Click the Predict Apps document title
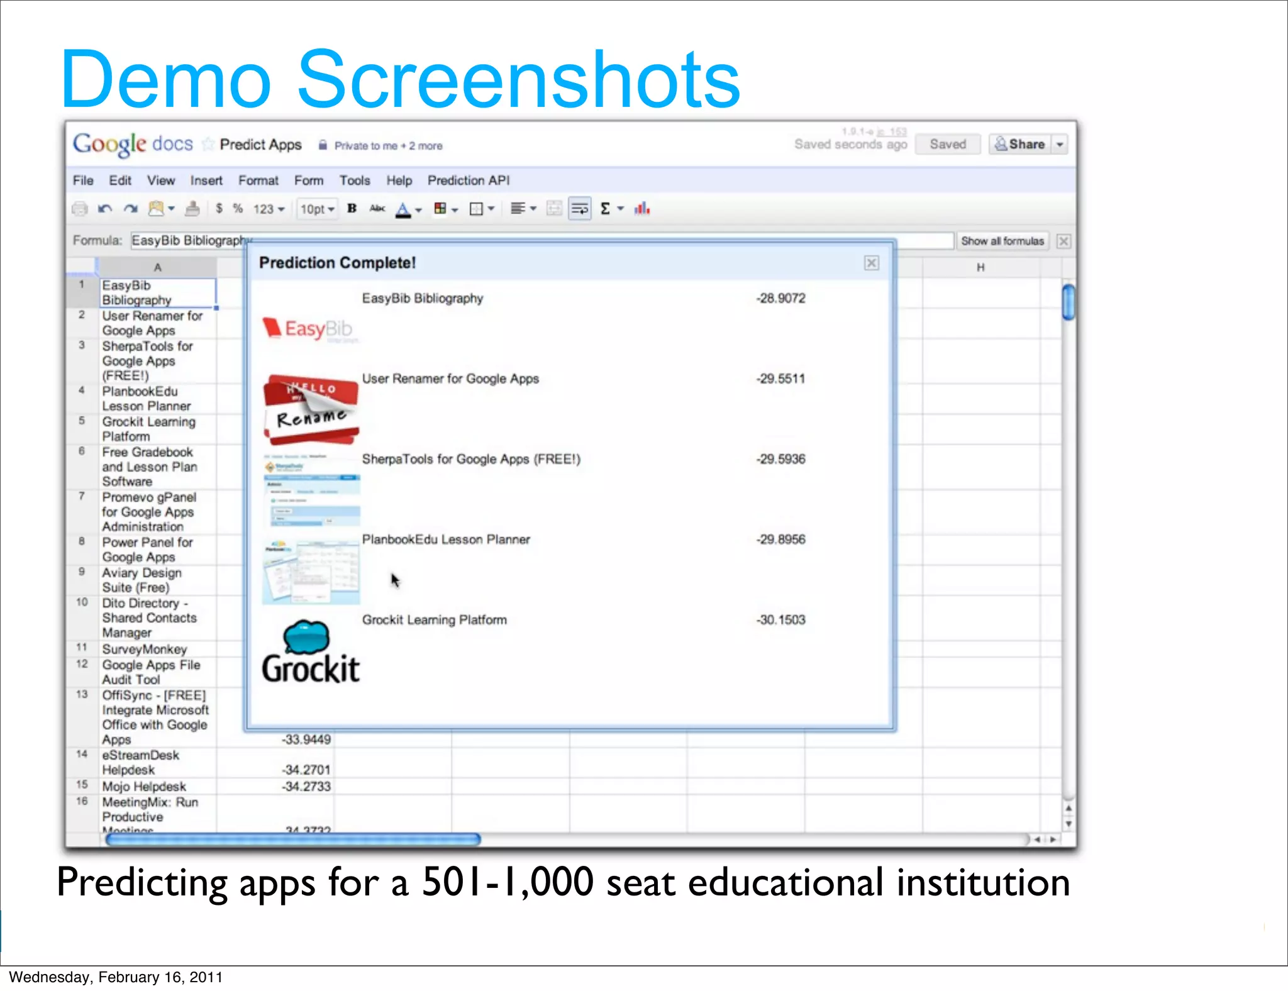Screen dimensions: 1288x991 tap(260, 145)
